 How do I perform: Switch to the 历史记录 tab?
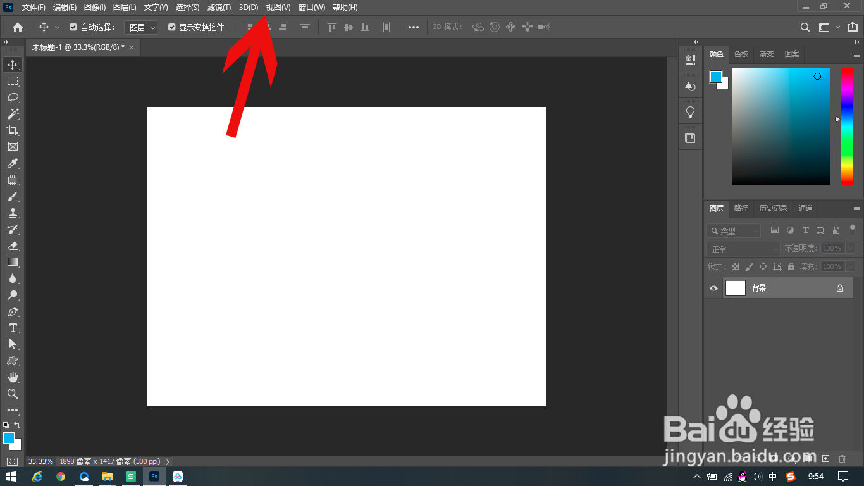773,208
